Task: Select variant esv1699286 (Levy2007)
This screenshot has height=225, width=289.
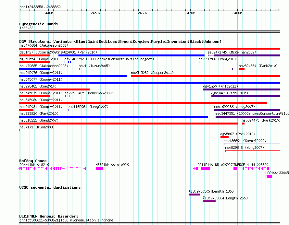Action: point(234,107)
